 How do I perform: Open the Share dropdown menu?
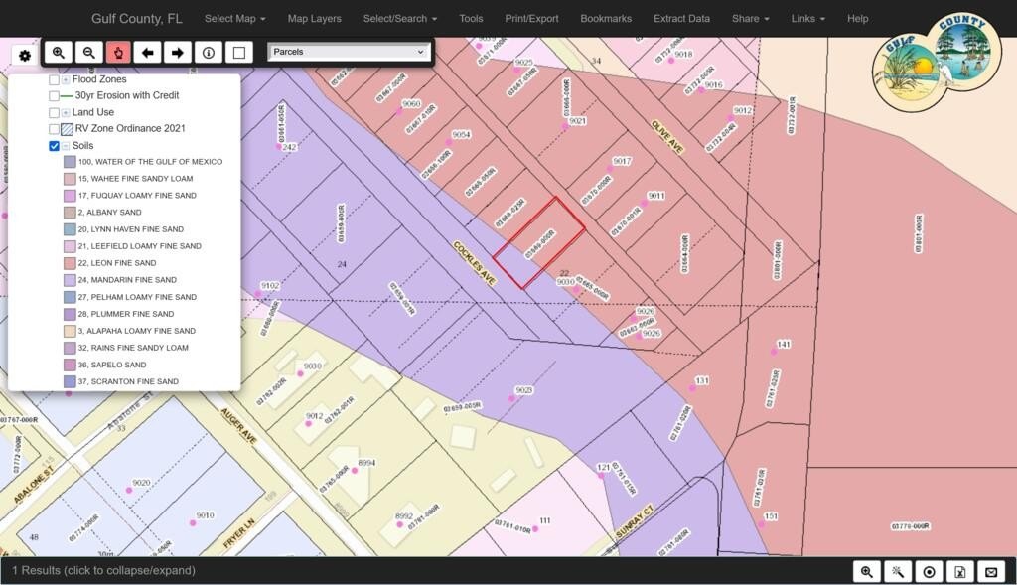[x=751, y=19]
